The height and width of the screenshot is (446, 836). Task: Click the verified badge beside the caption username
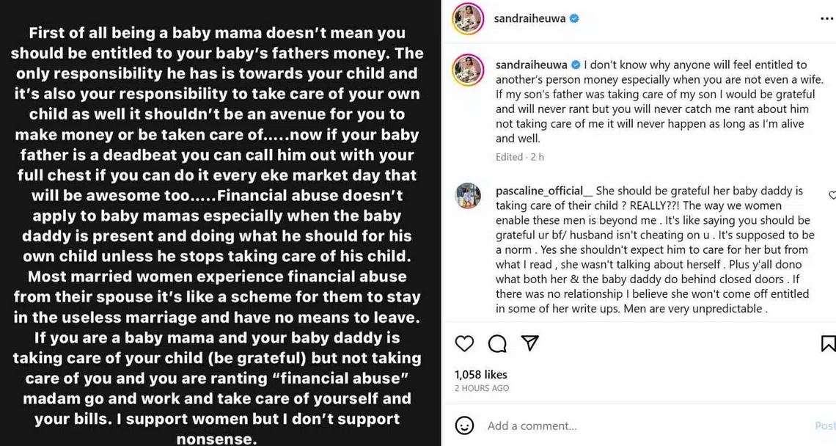tap(576, 65)
